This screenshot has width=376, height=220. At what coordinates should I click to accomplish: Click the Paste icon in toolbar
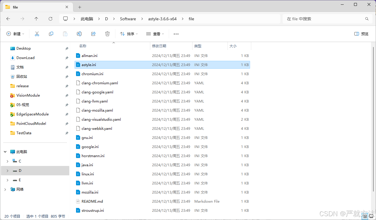[x=65, y=34]
